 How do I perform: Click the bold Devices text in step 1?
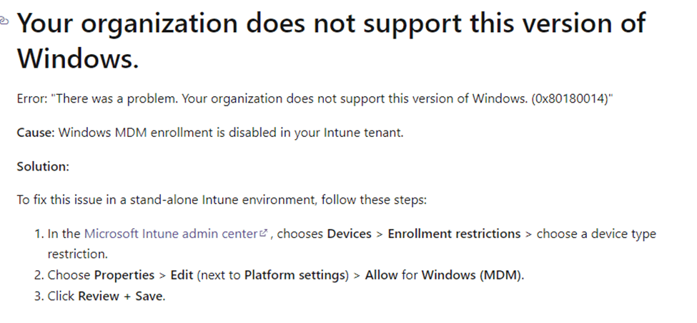tap(350, 233)
